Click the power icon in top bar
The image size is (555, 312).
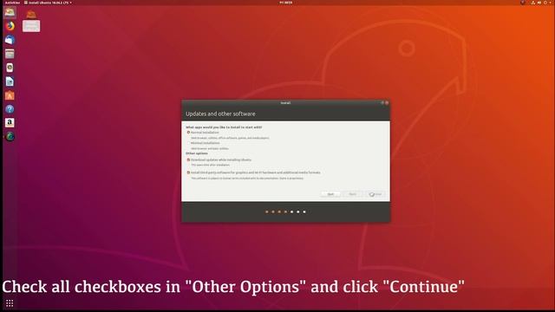point(545,3)
